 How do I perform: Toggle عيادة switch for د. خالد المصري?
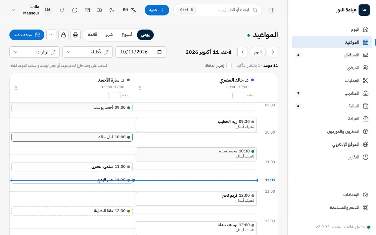click(239, 95)
